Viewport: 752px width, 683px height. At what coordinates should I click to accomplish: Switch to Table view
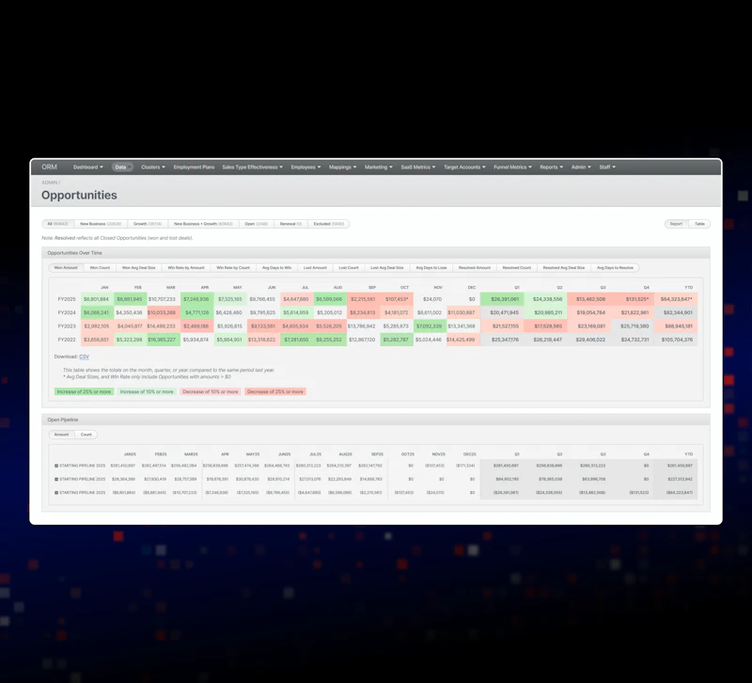point(699,224)
